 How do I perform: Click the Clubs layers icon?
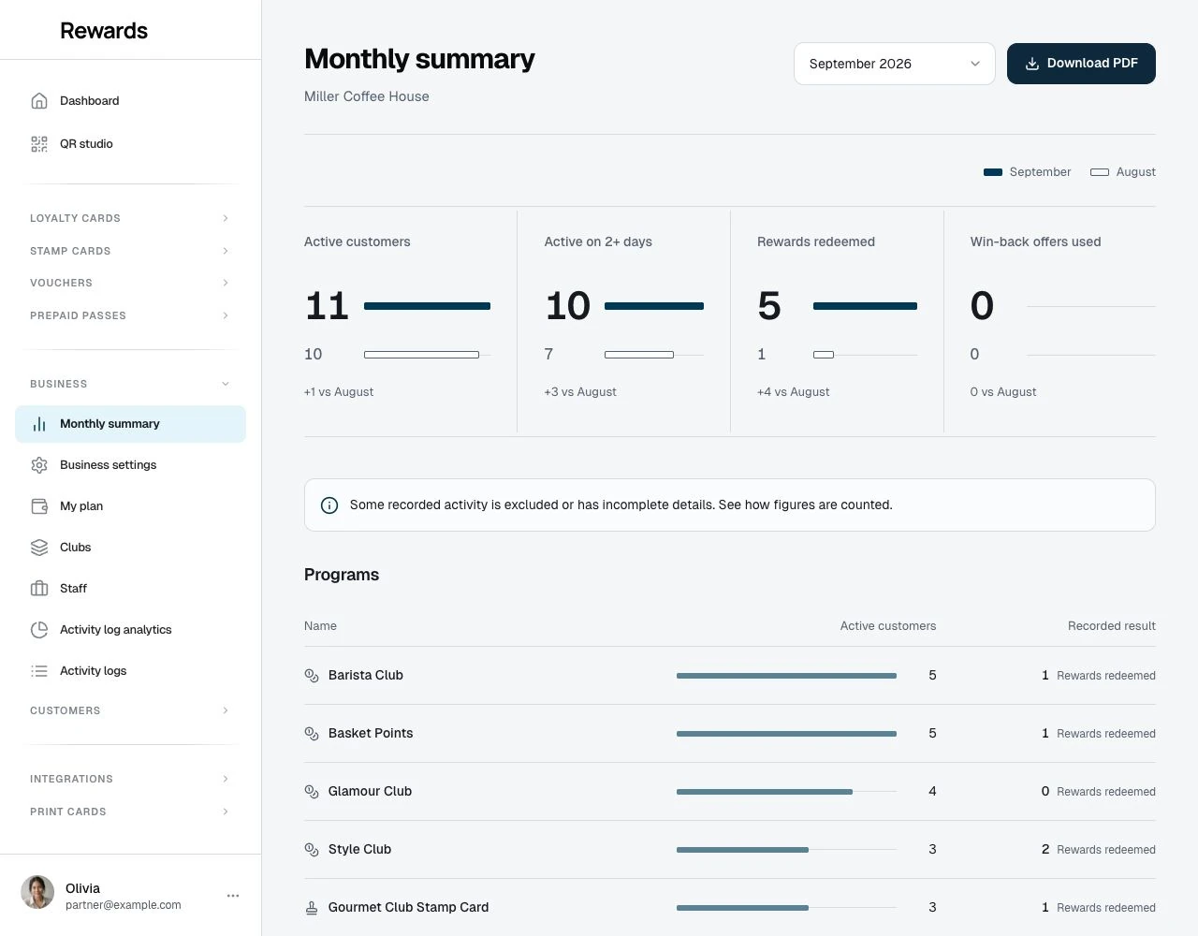click(x=39, y=548)
